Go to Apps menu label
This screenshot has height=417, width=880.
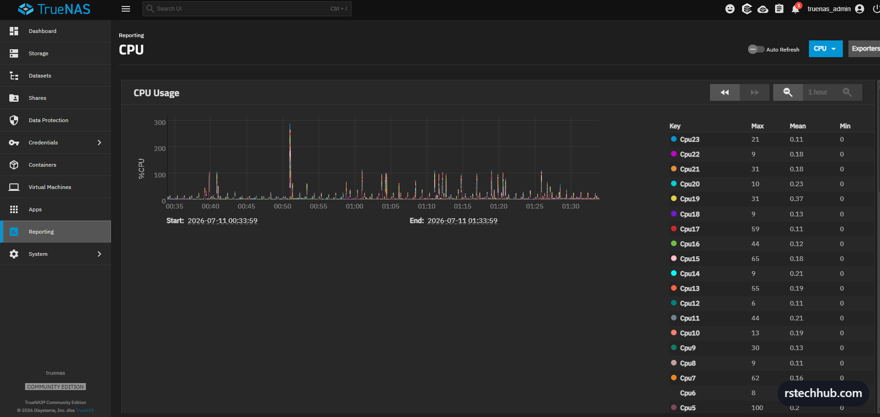(x=35, y=209)
